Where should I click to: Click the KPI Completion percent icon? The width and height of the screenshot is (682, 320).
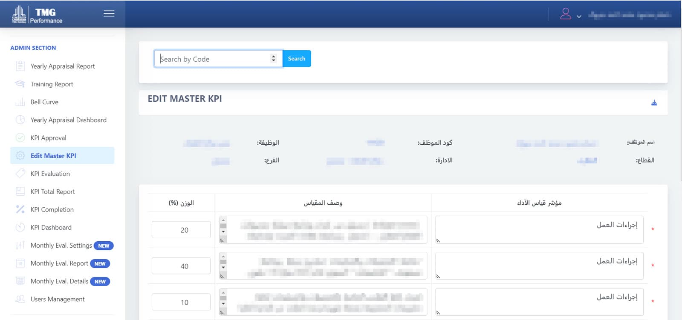tap(20, 209)
